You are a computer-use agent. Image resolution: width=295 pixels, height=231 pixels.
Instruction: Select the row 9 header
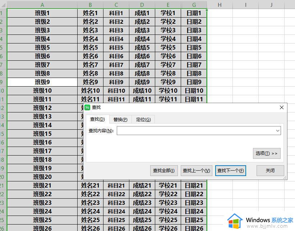pos(3,82)
